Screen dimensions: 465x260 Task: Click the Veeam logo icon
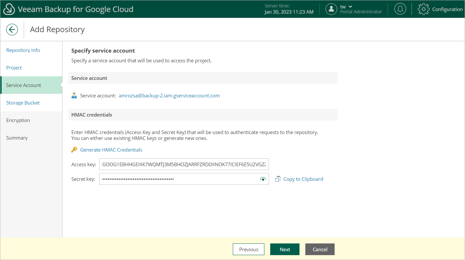tap(9, 9)
